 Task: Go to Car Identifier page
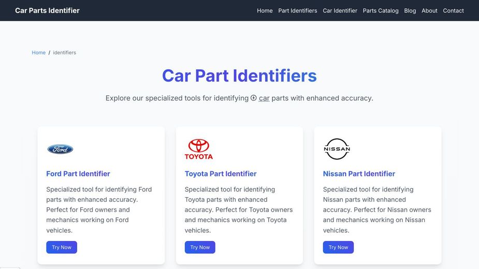pyautogui.click(x=340, y=10)
